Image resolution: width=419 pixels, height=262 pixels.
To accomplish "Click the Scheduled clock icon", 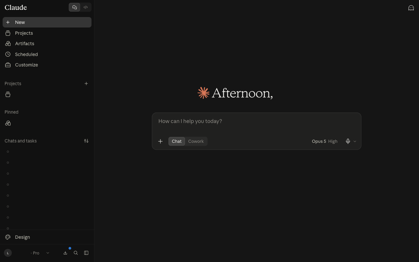I will 8,54.
